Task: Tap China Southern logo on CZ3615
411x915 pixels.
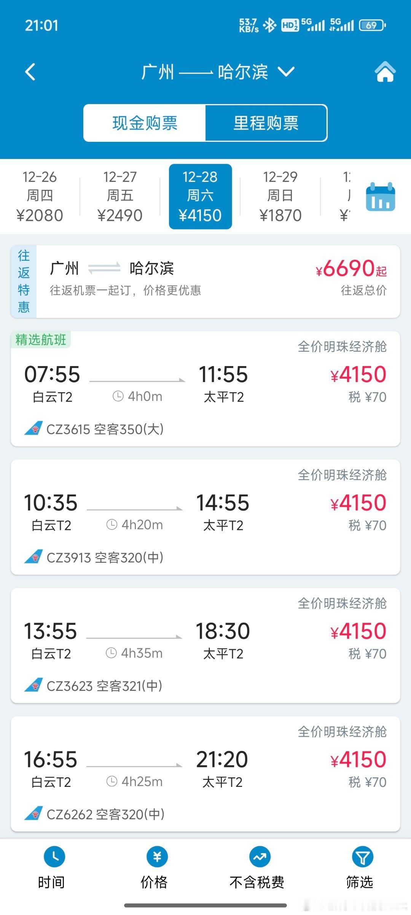Action: click(x=33, y=429)
